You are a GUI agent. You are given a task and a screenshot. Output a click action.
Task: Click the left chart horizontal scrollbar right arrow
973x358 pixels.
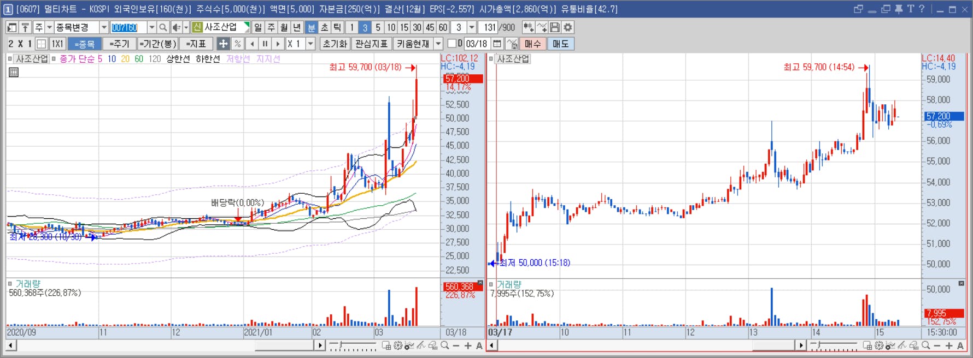[x=320, y=345]
